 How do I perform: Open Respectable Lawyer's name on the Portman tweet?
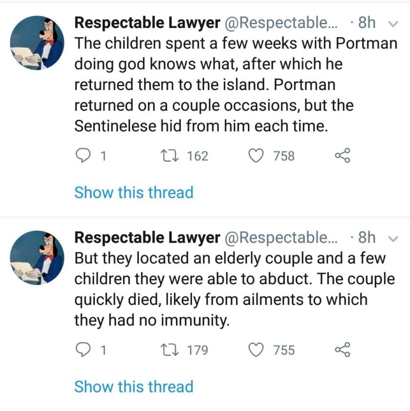coord(147,23)
